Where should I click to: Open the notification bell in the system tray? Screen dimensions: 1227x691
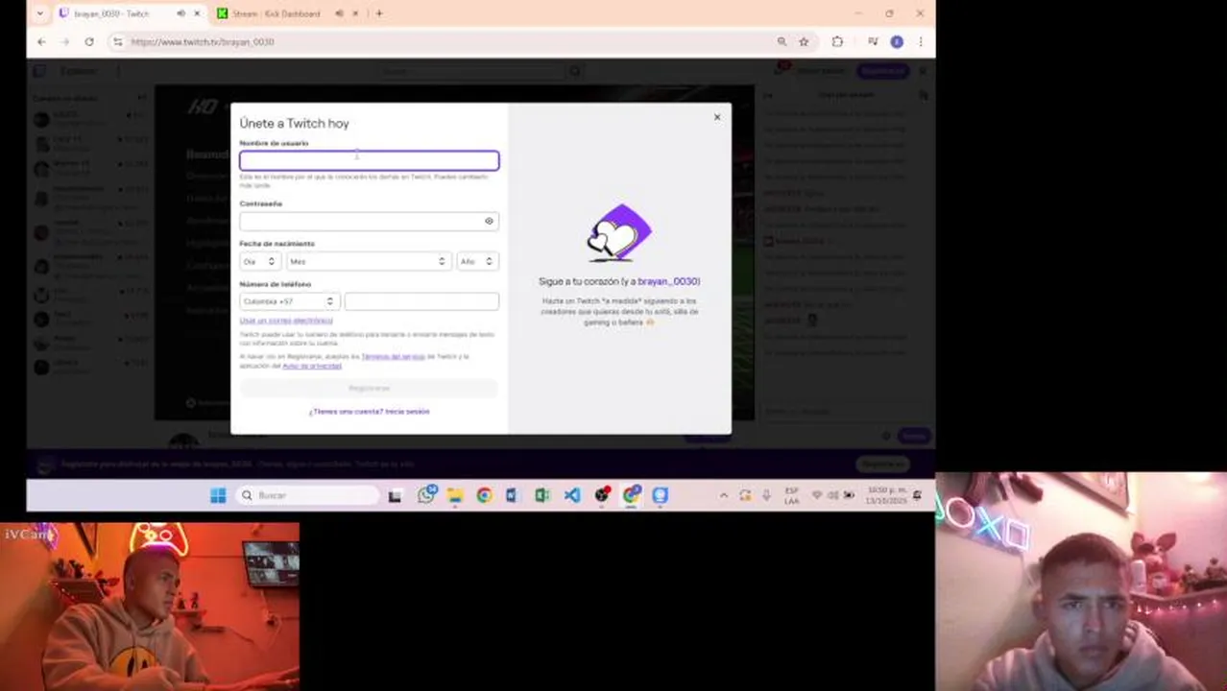click(x=918, y=495)
